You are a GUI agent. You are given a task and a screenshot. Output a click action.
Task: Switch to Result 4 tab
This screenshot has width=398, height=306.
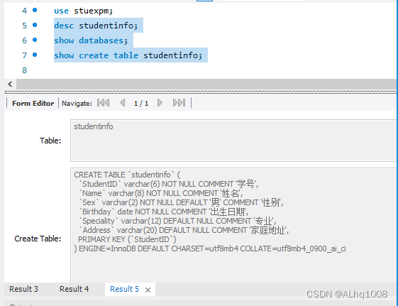[74, 289]
